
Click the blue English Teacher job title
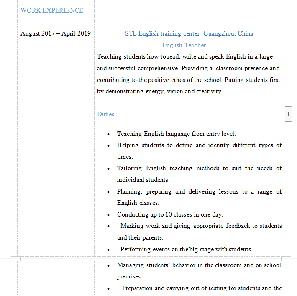click(184, 45)
